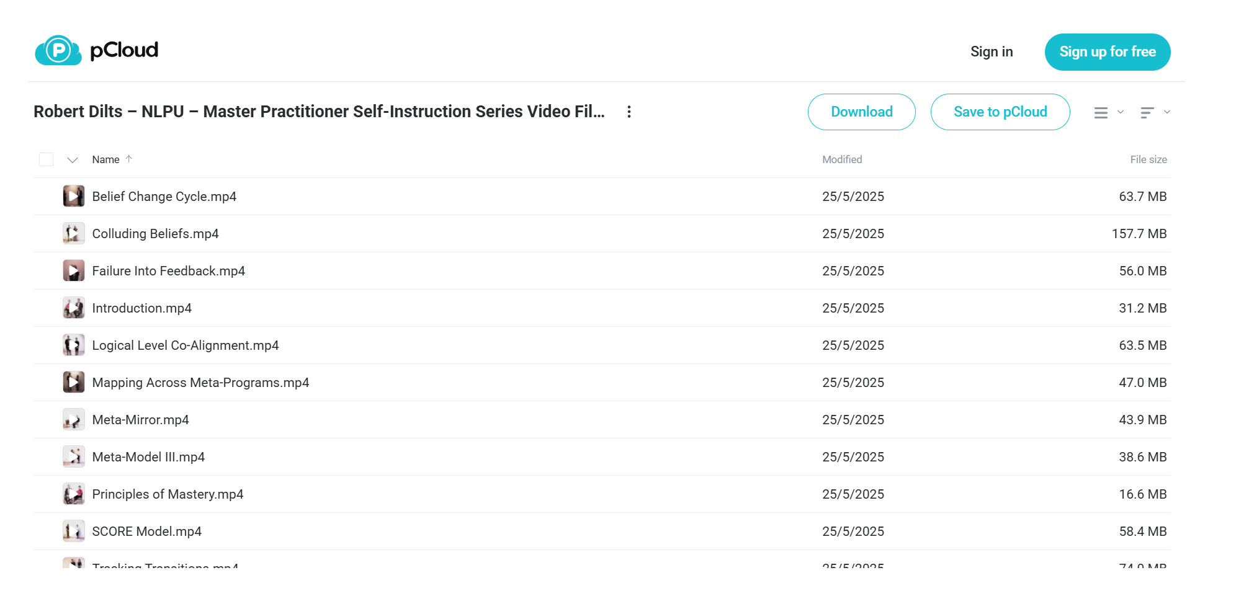Sort by the Modified column header
Screen dimensions: 1236x614
tap(842, 159)
